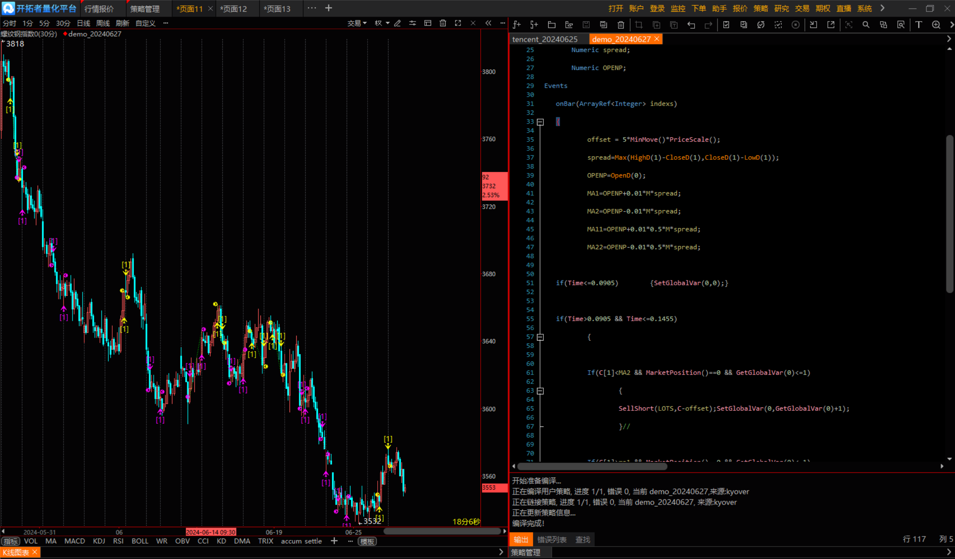Open chart settings sliders icon

coord(412,23)
